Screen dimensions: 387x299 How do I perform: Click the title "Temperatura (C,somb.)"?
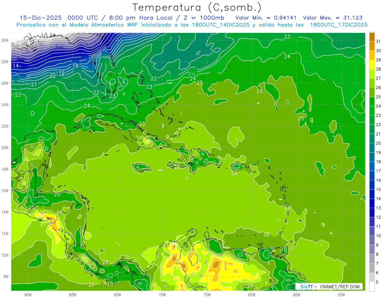coord(197,8)
